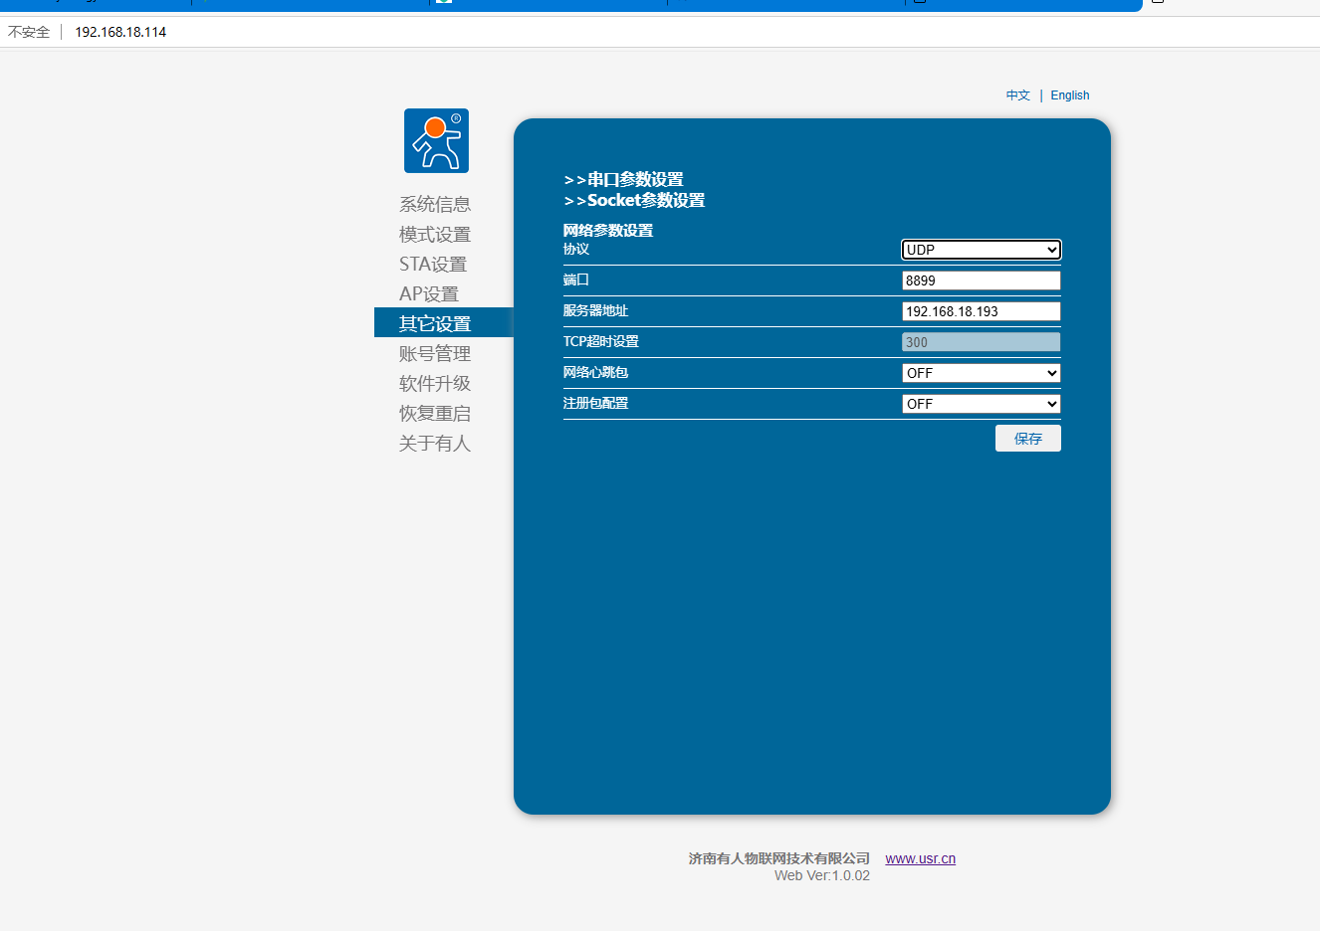
Task: Click the 端口 input field with 8899
Action: pyautogui.click(x=981, y=280)
